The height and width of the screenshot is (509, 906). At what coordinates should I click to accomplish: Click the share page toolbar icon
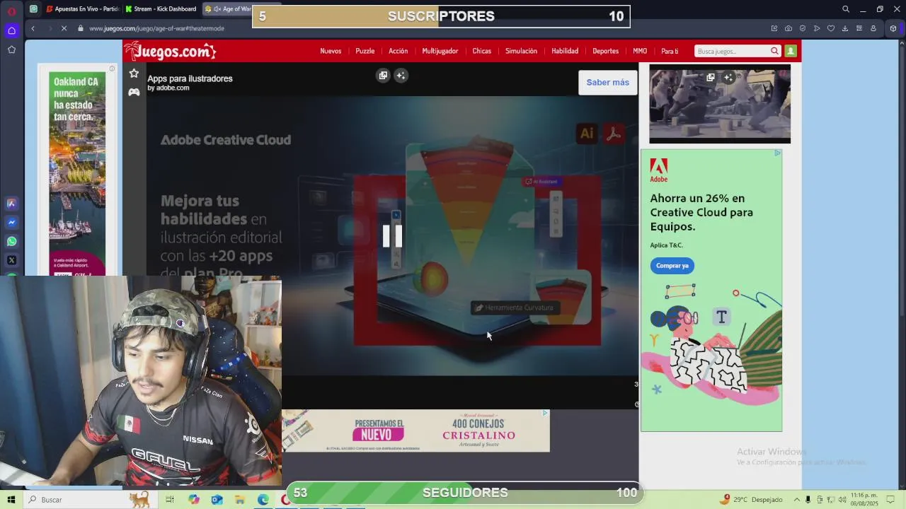click(774, 28)
